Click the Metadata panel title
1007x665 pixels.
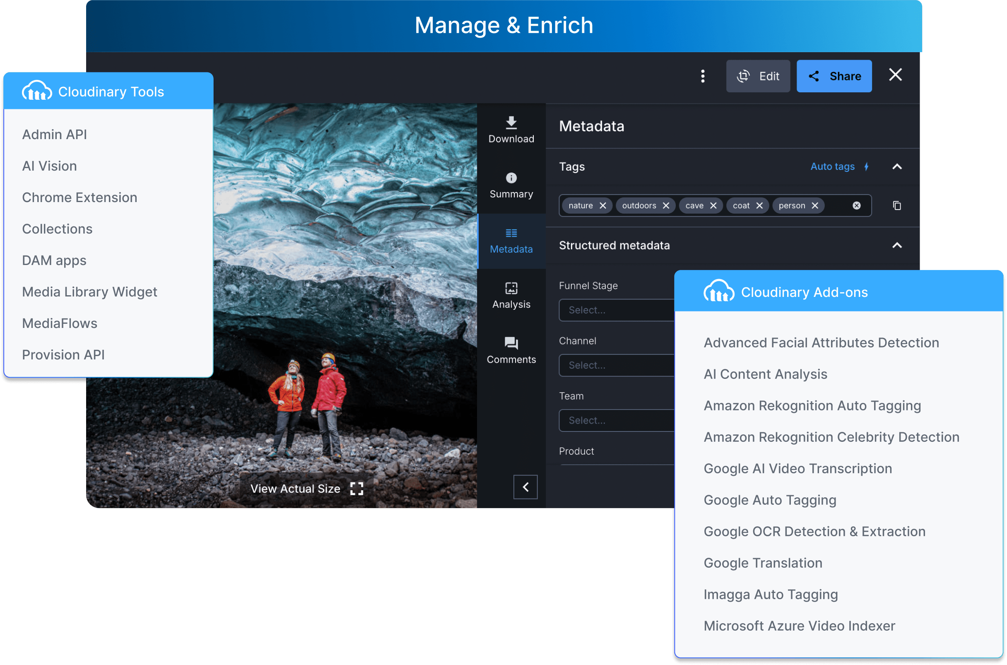click(591, 126)
